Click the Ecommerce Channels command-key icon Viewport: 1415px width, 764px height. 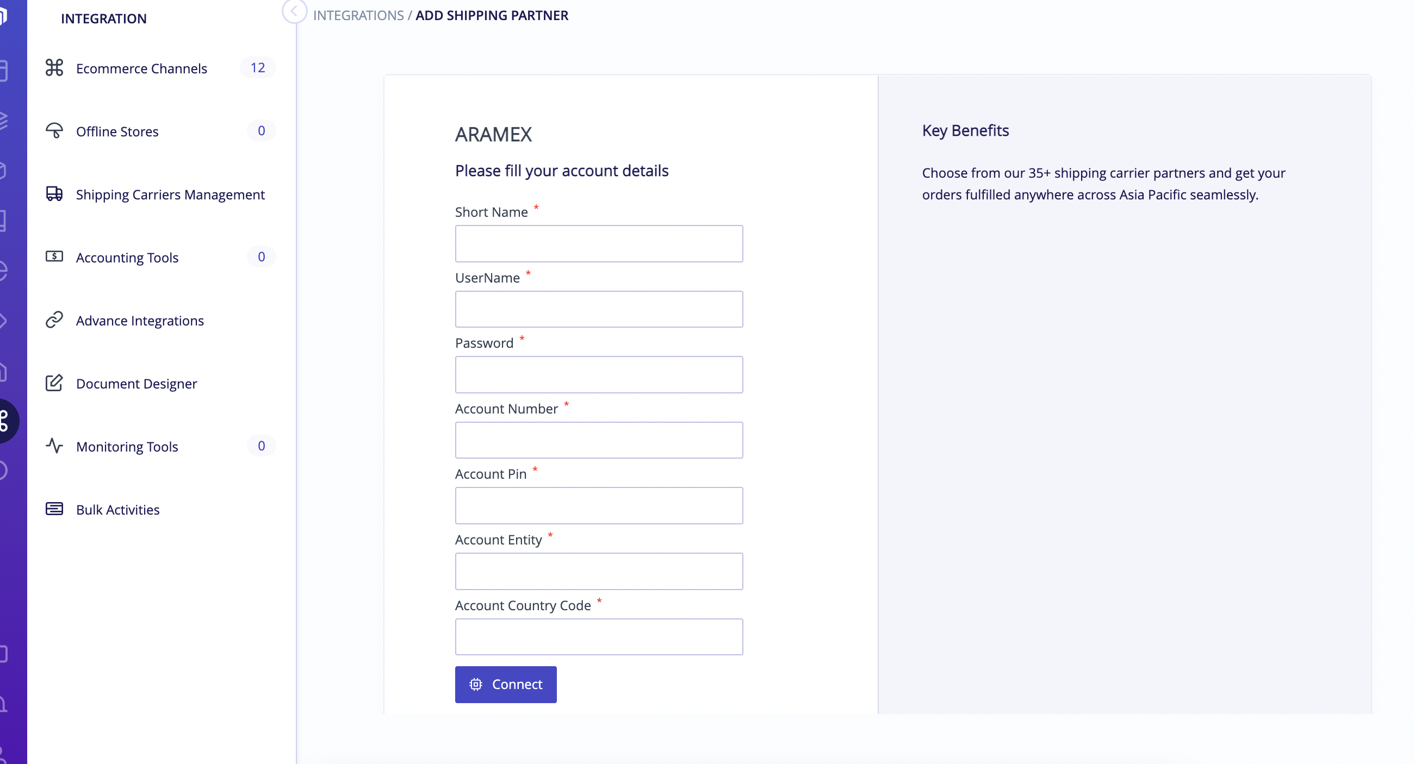pos(54,67)
